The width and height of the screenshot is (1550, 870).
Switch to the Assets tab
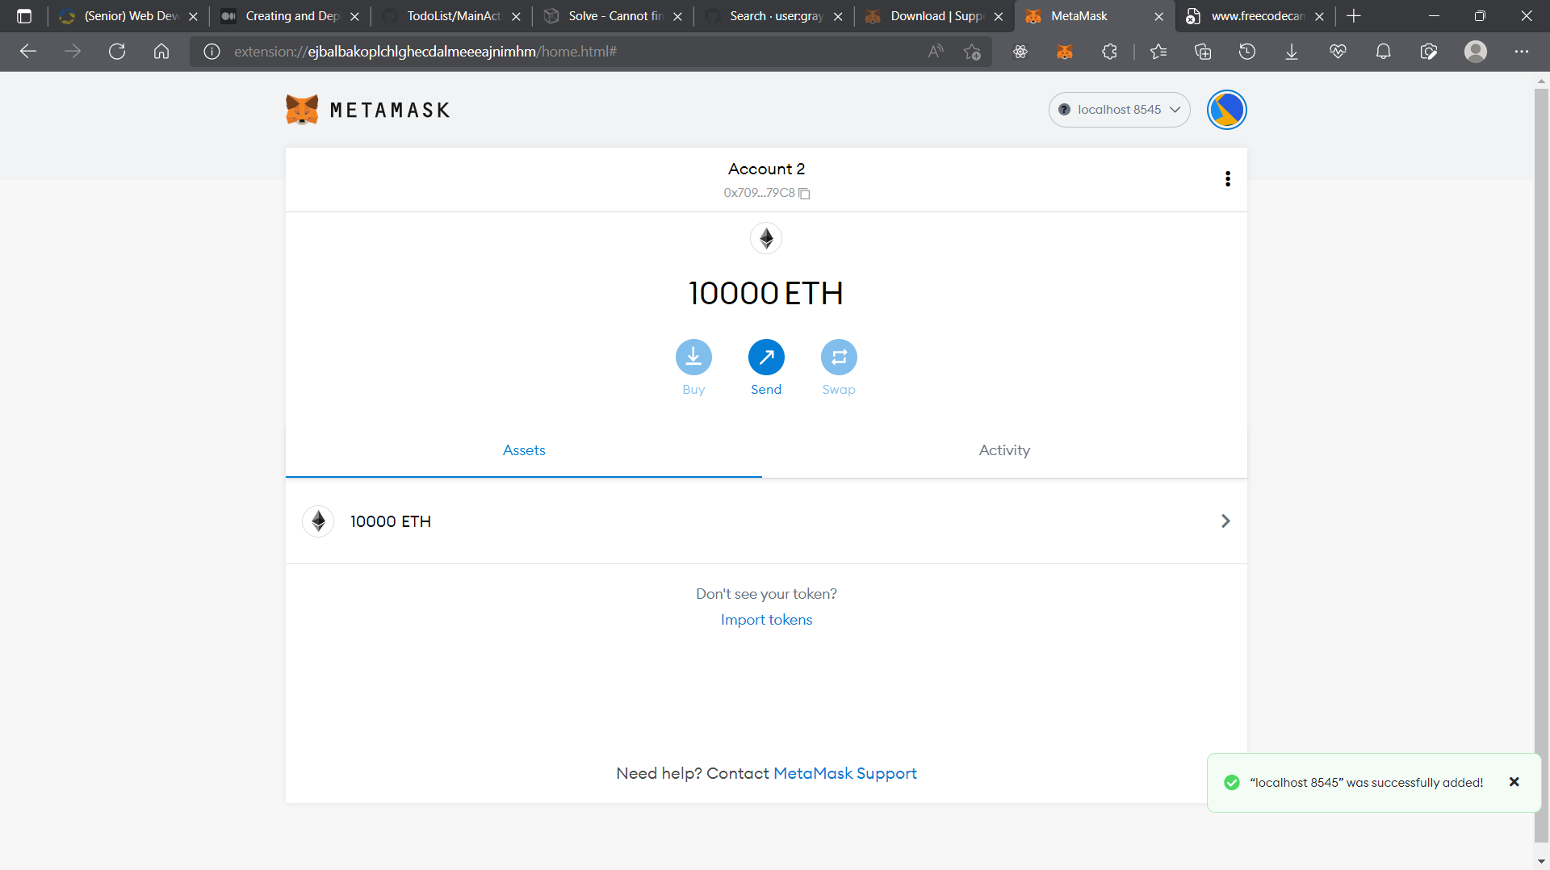[x=524, y=450]
